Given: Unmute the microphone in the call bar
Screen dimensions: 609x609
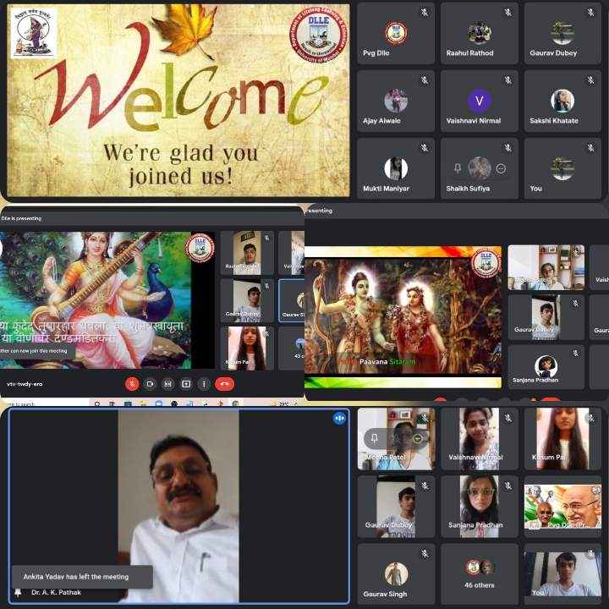Looking at the screenshot, I should tap(132, 383).
